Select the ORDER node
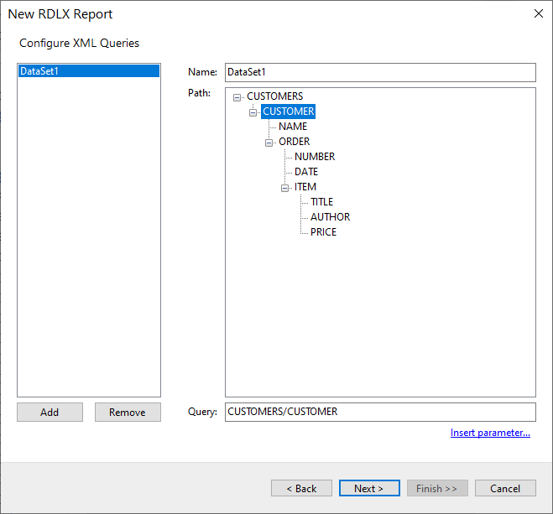The height and width of the screenshot is (514, 553). click(x=295, y=142)
